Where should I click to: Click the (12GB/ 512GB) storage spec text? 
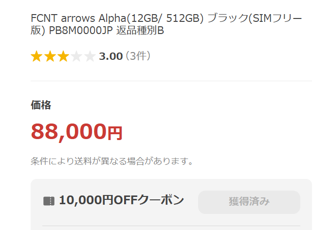[166, 18]
